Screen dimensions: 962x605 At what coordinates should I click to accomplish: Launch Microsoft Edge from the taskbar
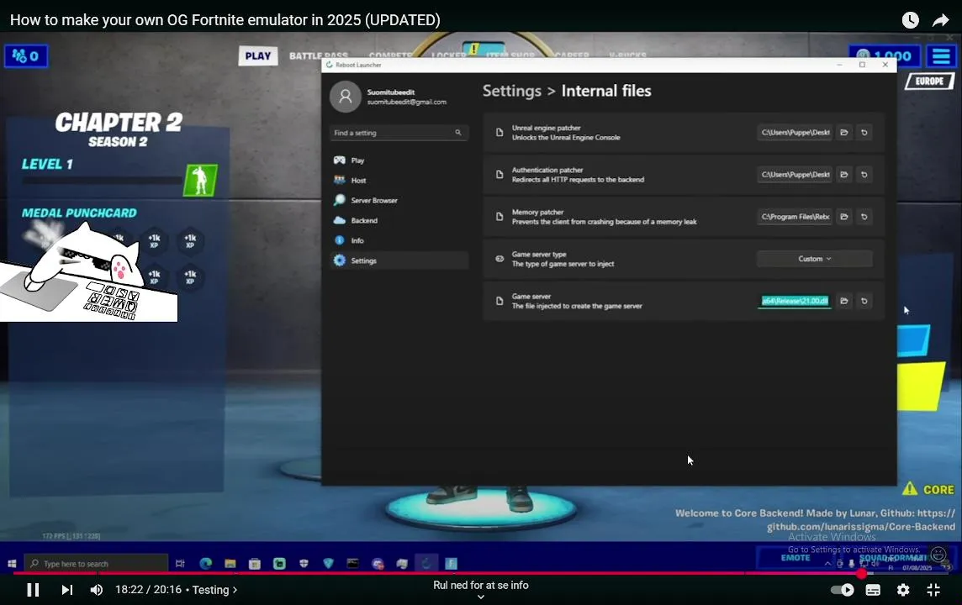(205, 563)
